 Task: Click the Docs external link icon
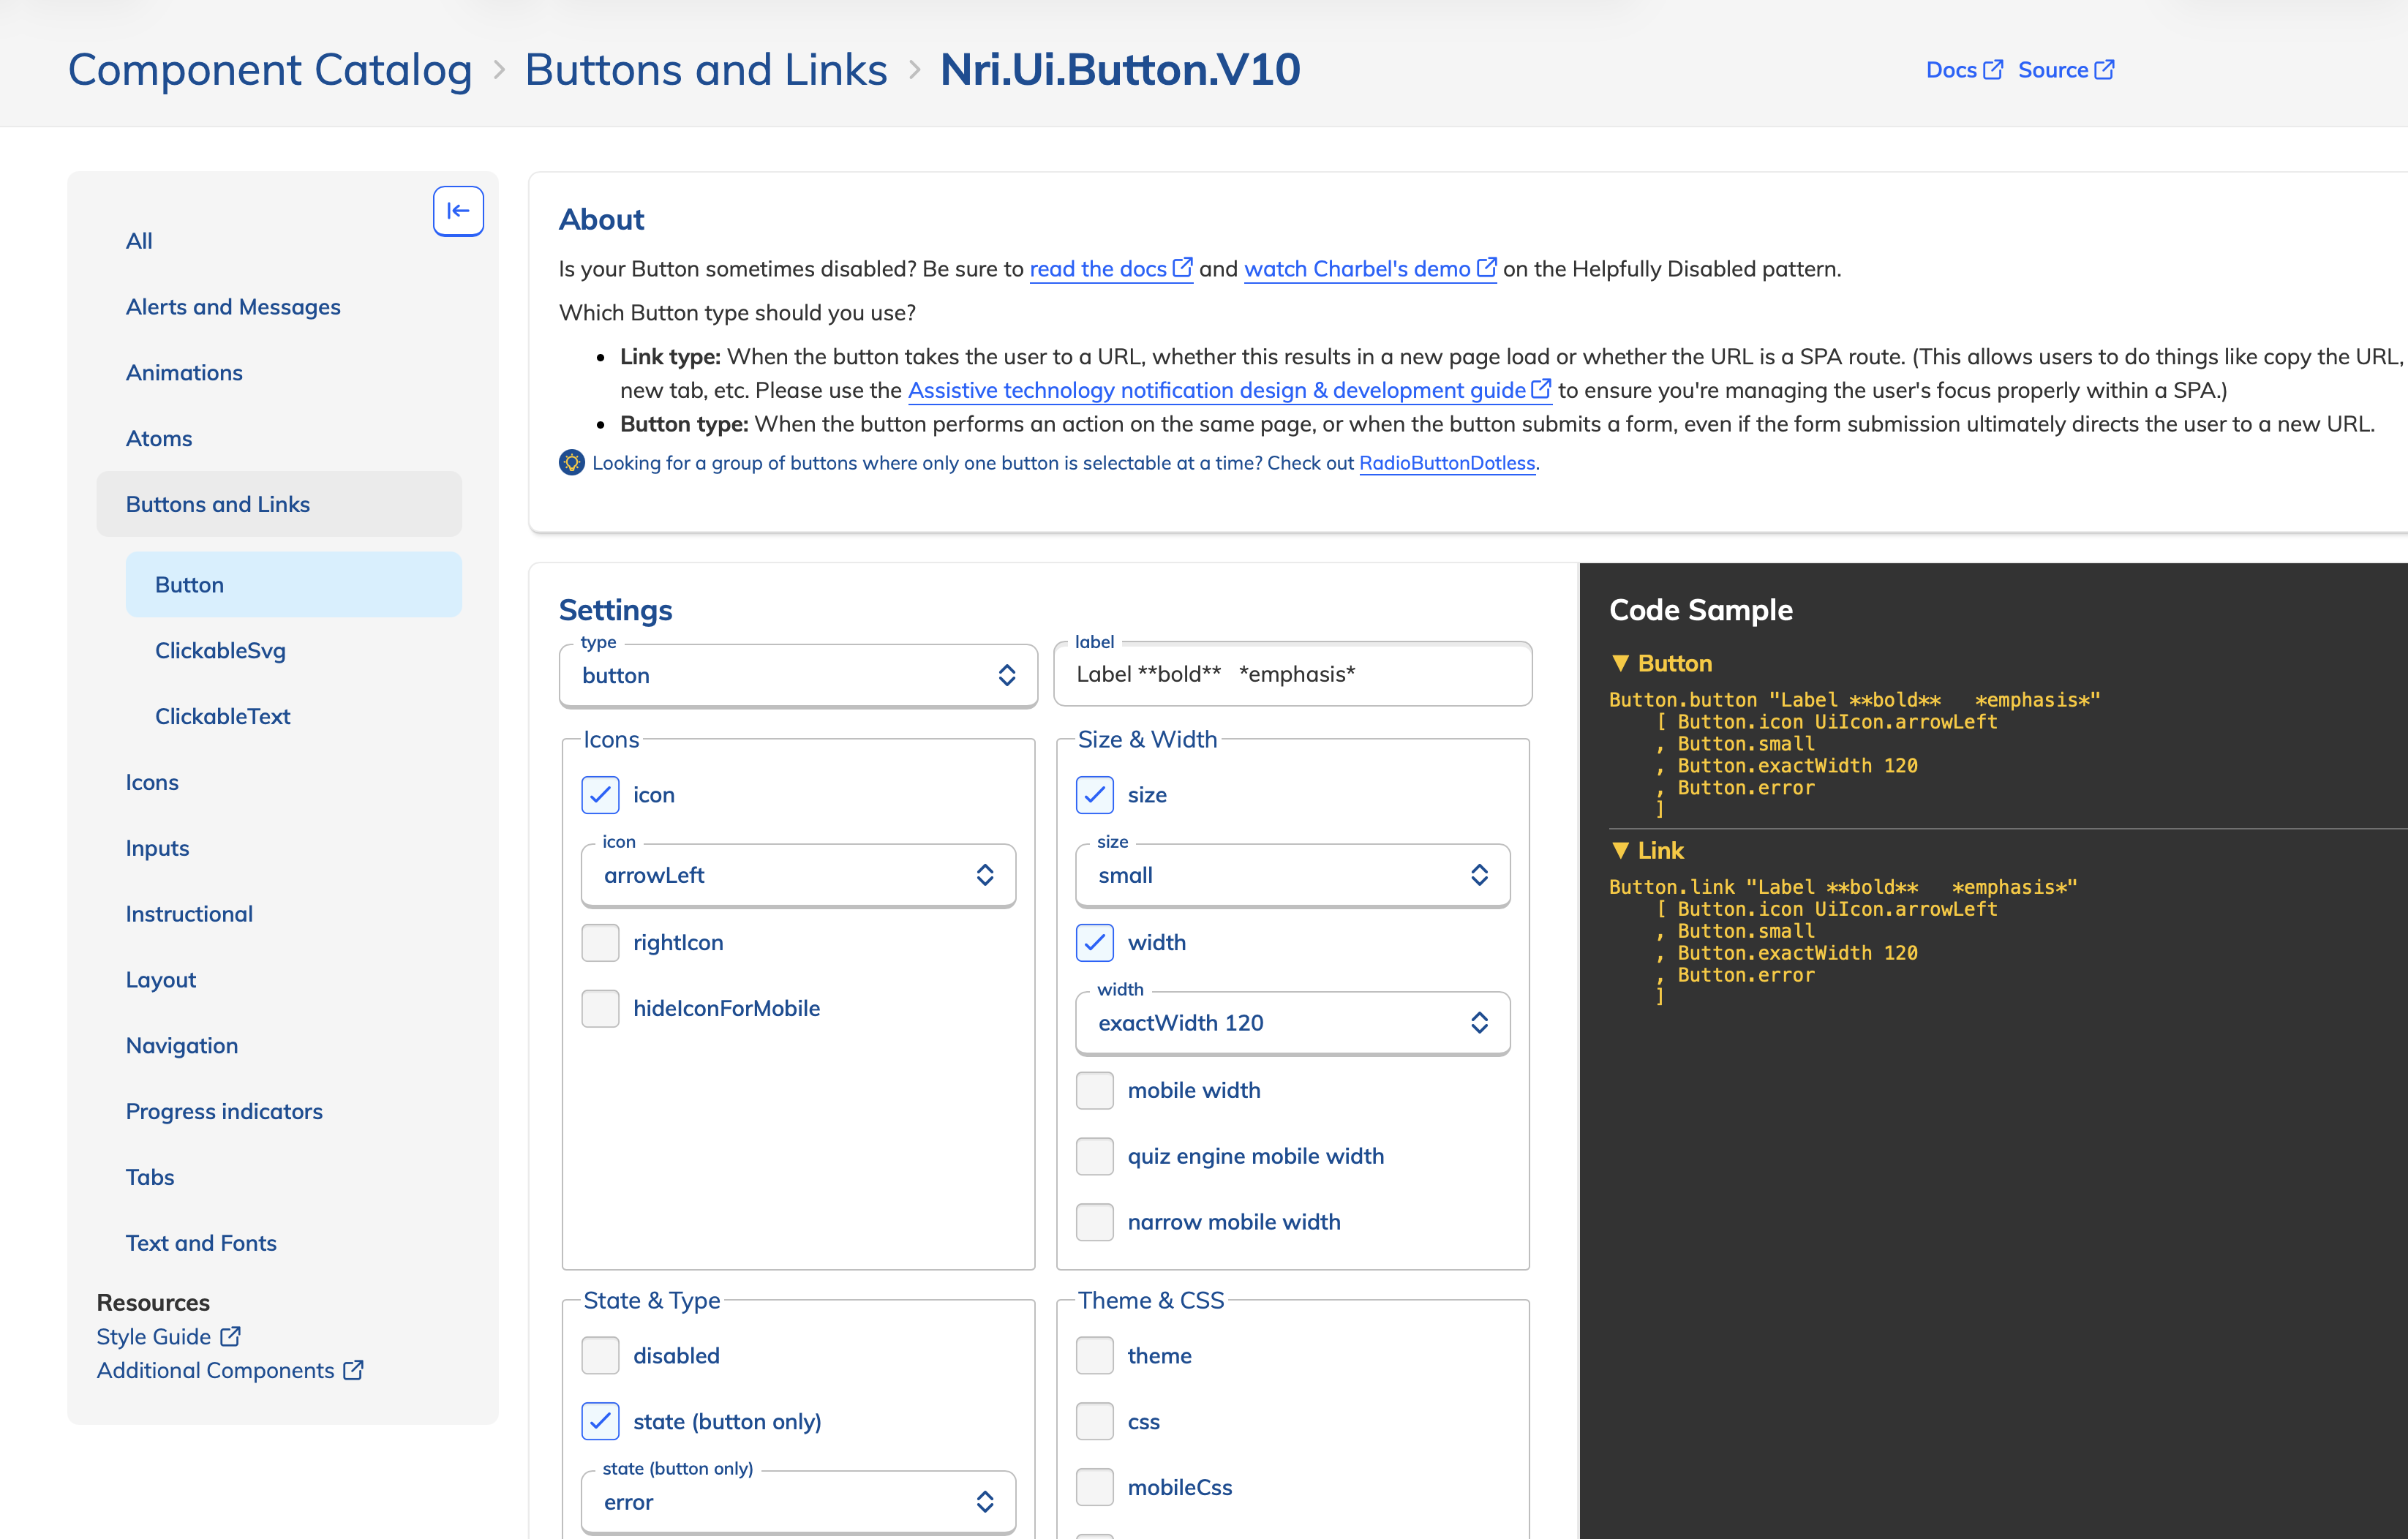pos(1993,70)
